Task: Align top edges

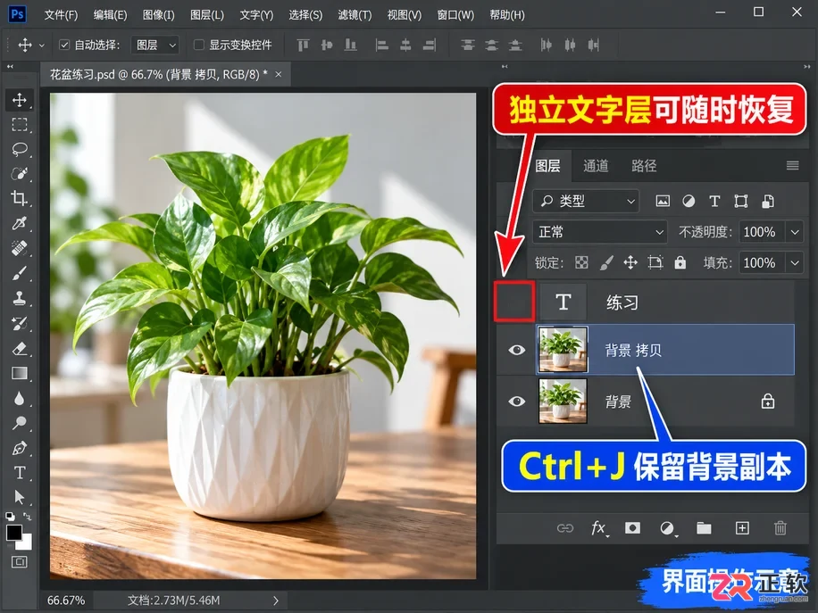Action: pyautogui.click(x=303, y=46)
